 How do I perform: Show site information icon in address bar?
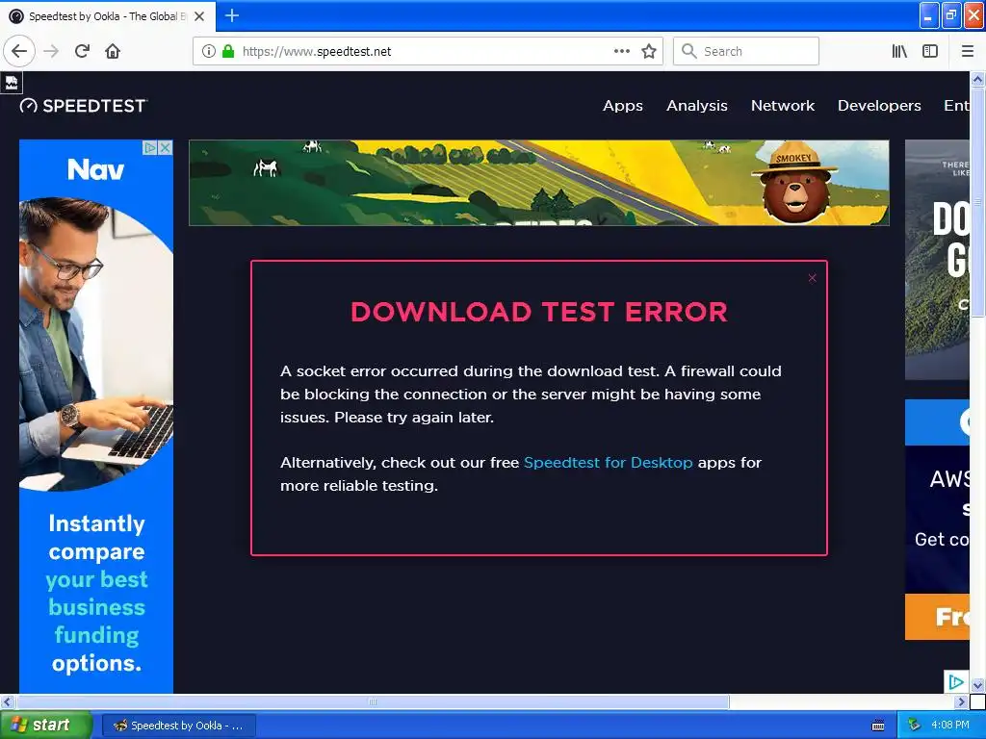pos(209,51)
